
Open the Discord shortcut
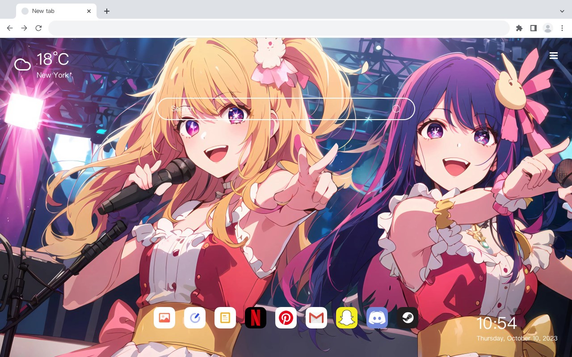377,318
